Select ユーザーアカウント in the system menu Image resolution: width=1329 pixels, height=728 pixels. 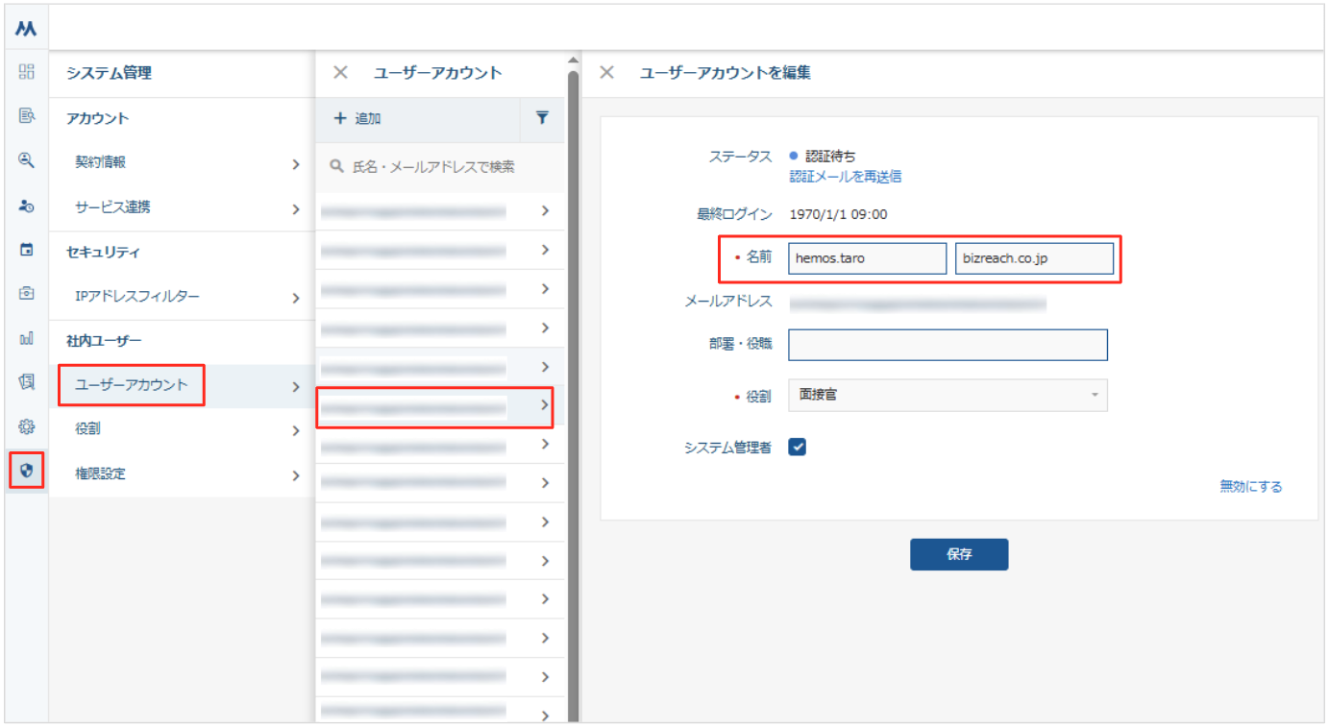click(132, 385)
